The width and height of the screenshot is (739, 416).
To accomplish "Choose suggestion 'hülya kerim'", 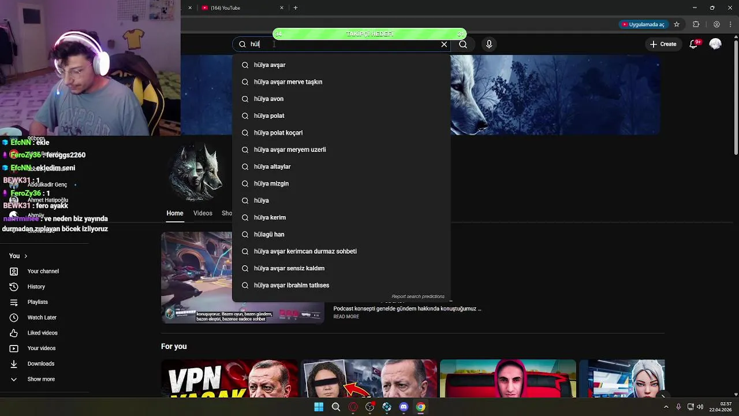I will pyautogui.click(x=341, y=217).
